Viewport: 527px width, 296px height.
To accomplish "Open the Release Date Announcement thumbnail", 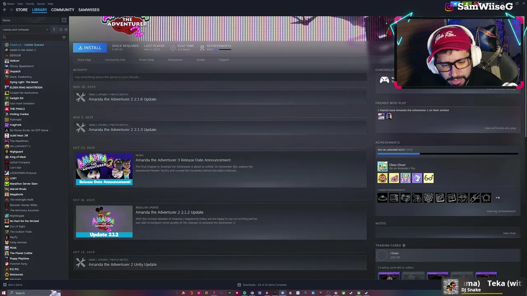I will [104, 169].
